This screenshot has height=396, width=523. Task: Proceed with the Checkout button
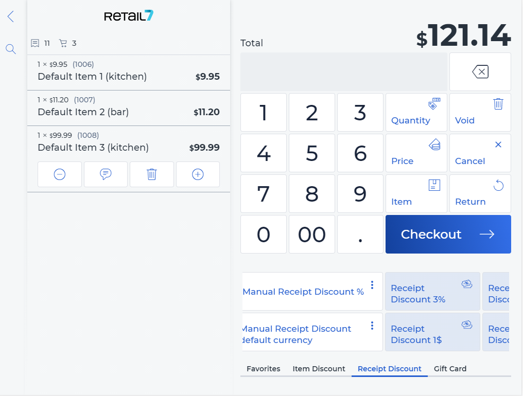point(448,235)
